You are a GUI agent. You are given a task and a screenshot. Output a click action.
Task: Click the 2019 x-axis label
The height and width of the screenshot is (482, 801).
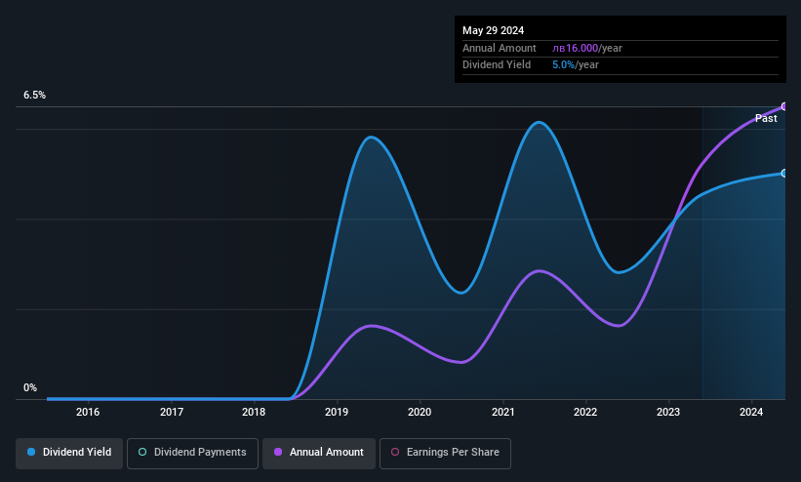click(x=337, y=412)
